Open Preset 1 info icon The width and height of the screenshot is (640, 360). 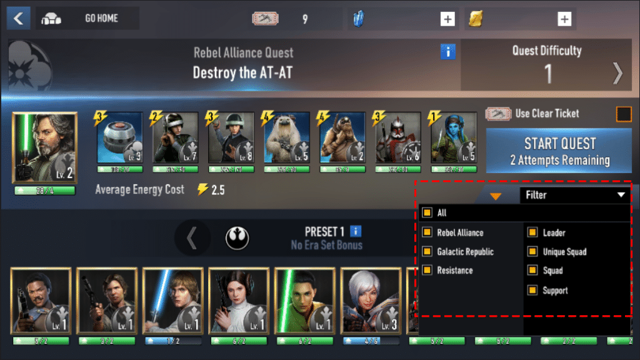point(356,231)
